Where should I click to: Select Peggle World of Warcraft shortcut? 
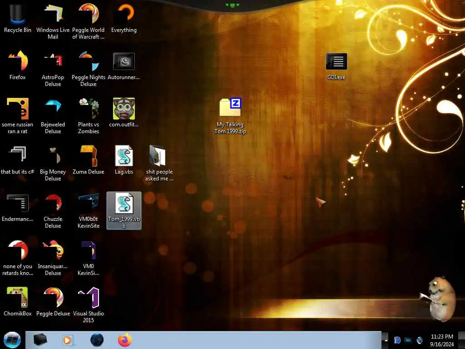tap(89, 22)
